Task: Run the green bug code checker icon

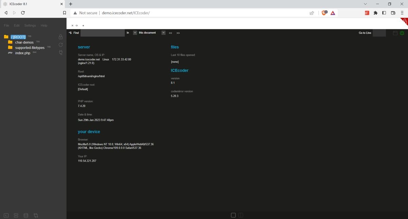Action: (x=402, y=33)
